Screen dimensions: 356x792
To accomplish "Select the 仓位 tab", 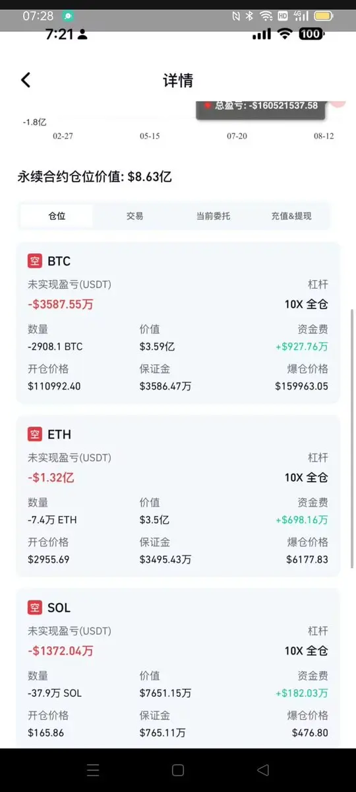I will point(57,216).
